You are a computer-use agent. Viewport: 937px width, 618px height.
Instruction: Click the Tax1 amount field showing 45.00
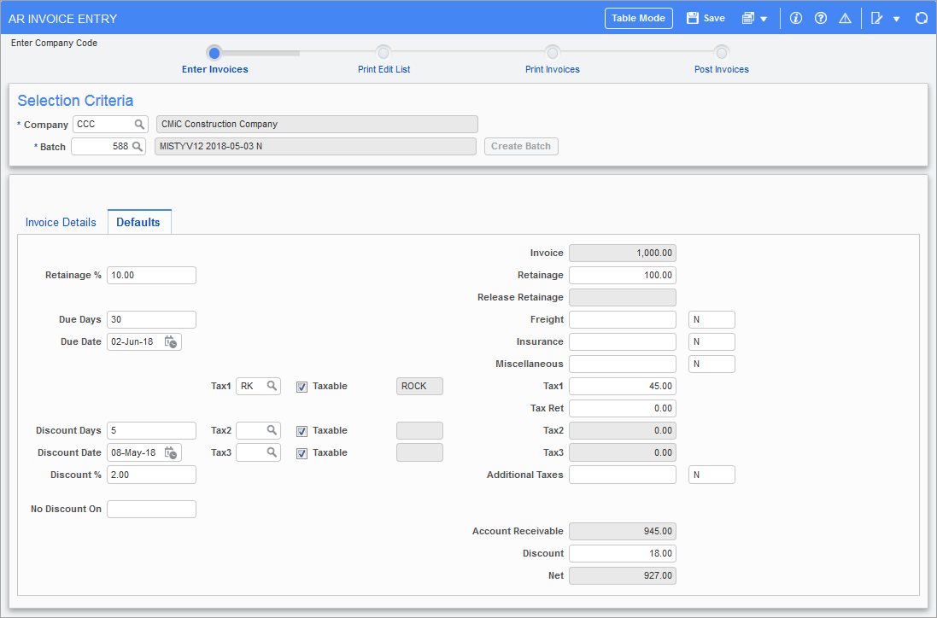coord(623,387)
